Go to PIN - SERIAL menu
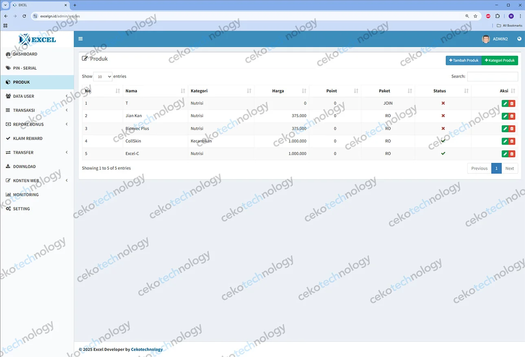The height and width of the screenshot is (357, 525). click(24, 68)
